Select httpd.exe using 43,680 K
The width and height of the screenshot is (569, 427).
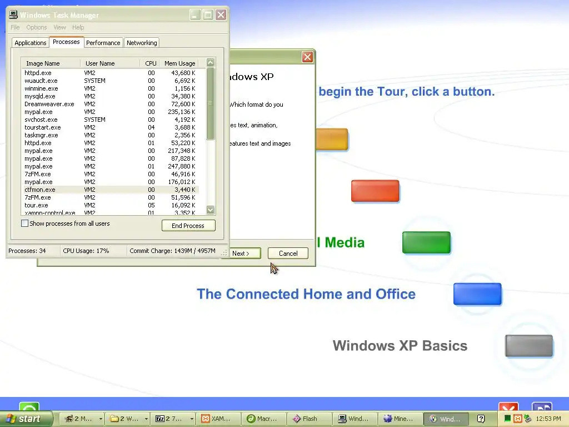pyautogui.click(x=111, y=73)
